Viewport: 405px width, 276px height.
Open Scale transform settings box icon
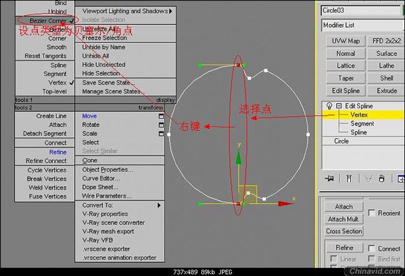click(161, 134)
